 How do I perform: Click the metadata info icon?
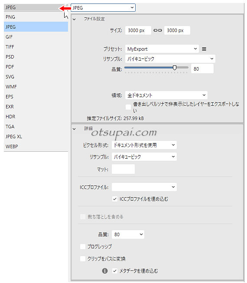tap(105, 271)
